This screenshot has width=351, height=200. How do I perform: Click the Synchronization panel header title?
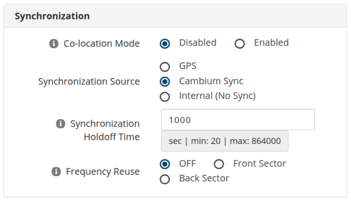[52, 16]
